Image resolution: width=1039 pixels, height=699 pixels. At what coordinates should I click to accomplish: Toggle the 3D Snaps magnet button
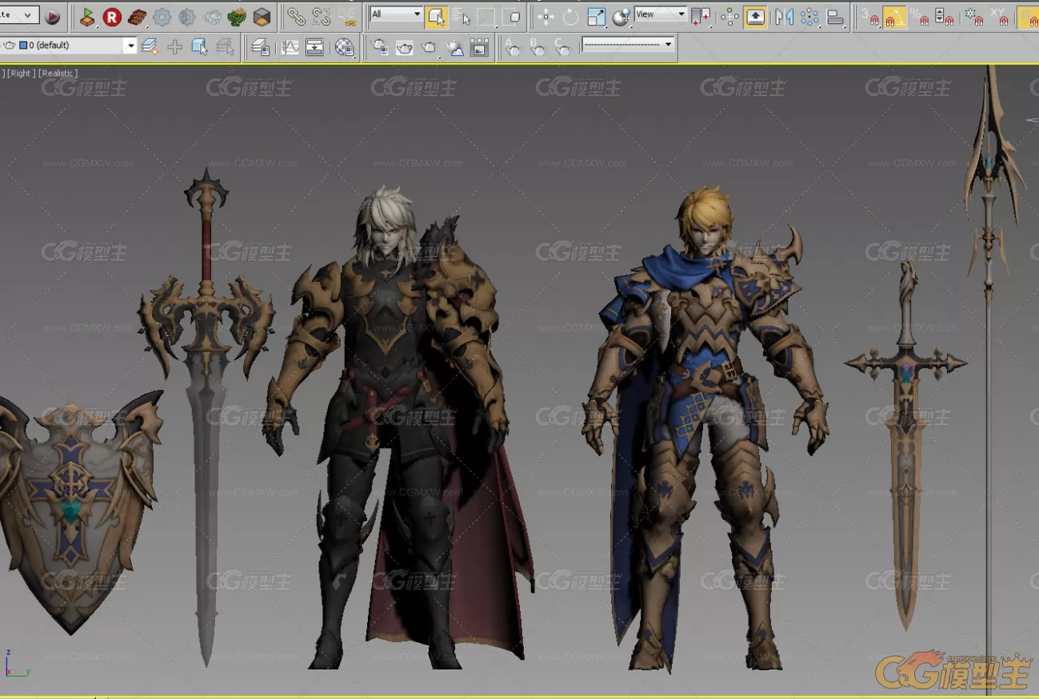click(870, 17)
